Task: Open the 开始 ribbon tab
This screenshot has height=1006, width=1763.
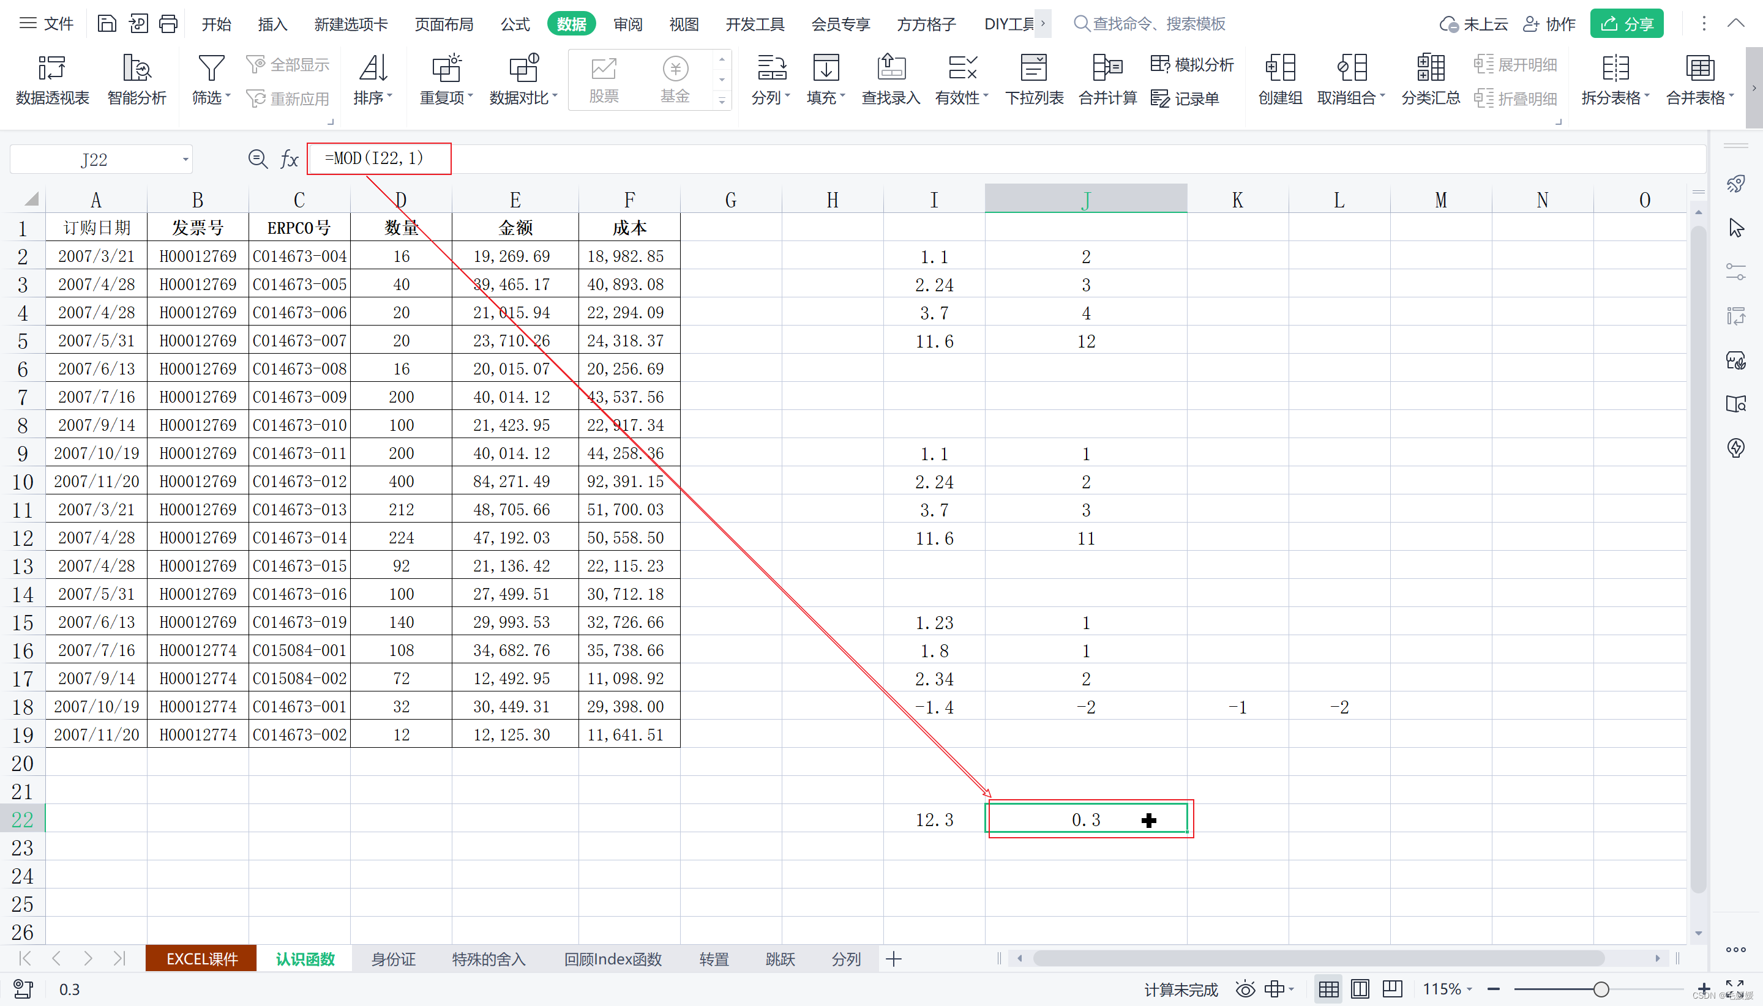Action: click(x=216, y=24)
